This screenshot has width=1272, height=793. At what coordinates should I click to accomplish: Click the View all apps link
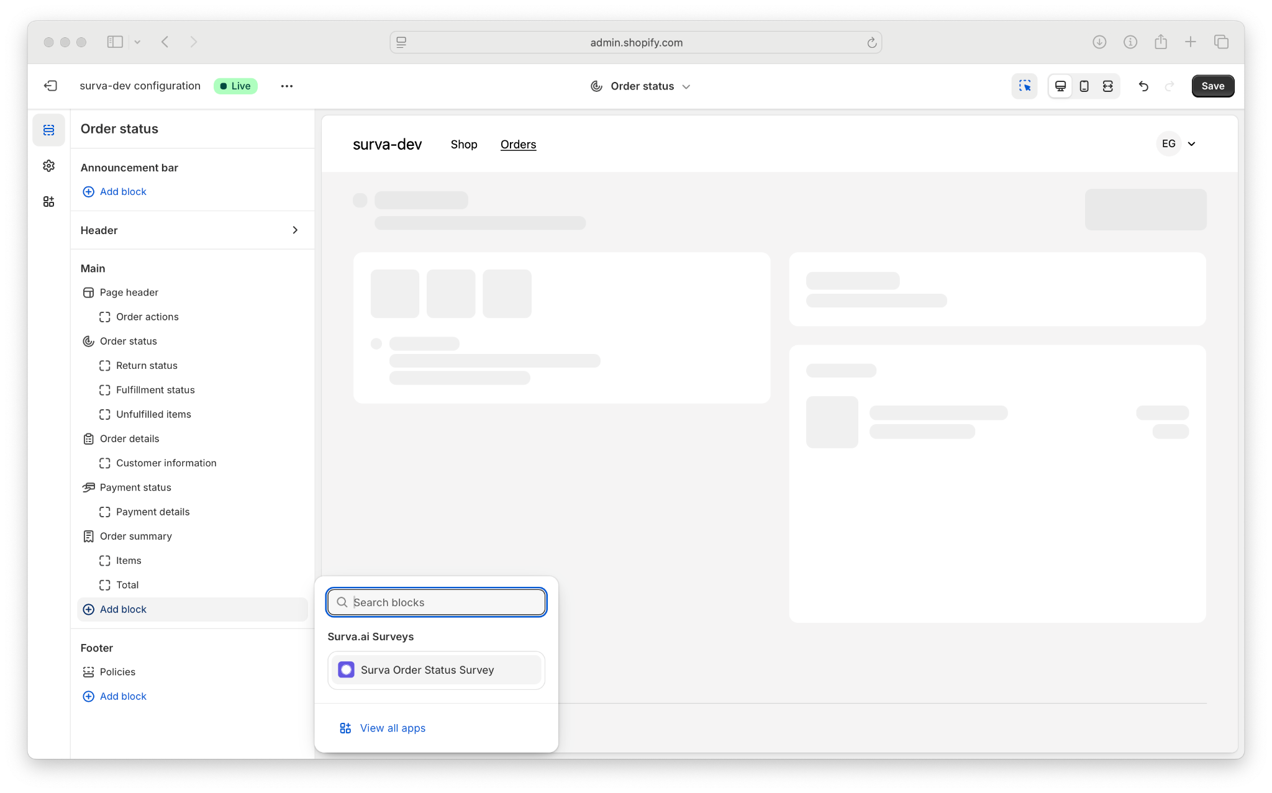[x=392, y=728]
